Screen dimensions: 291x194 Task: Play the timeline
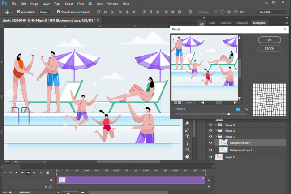tap(17, 172)
